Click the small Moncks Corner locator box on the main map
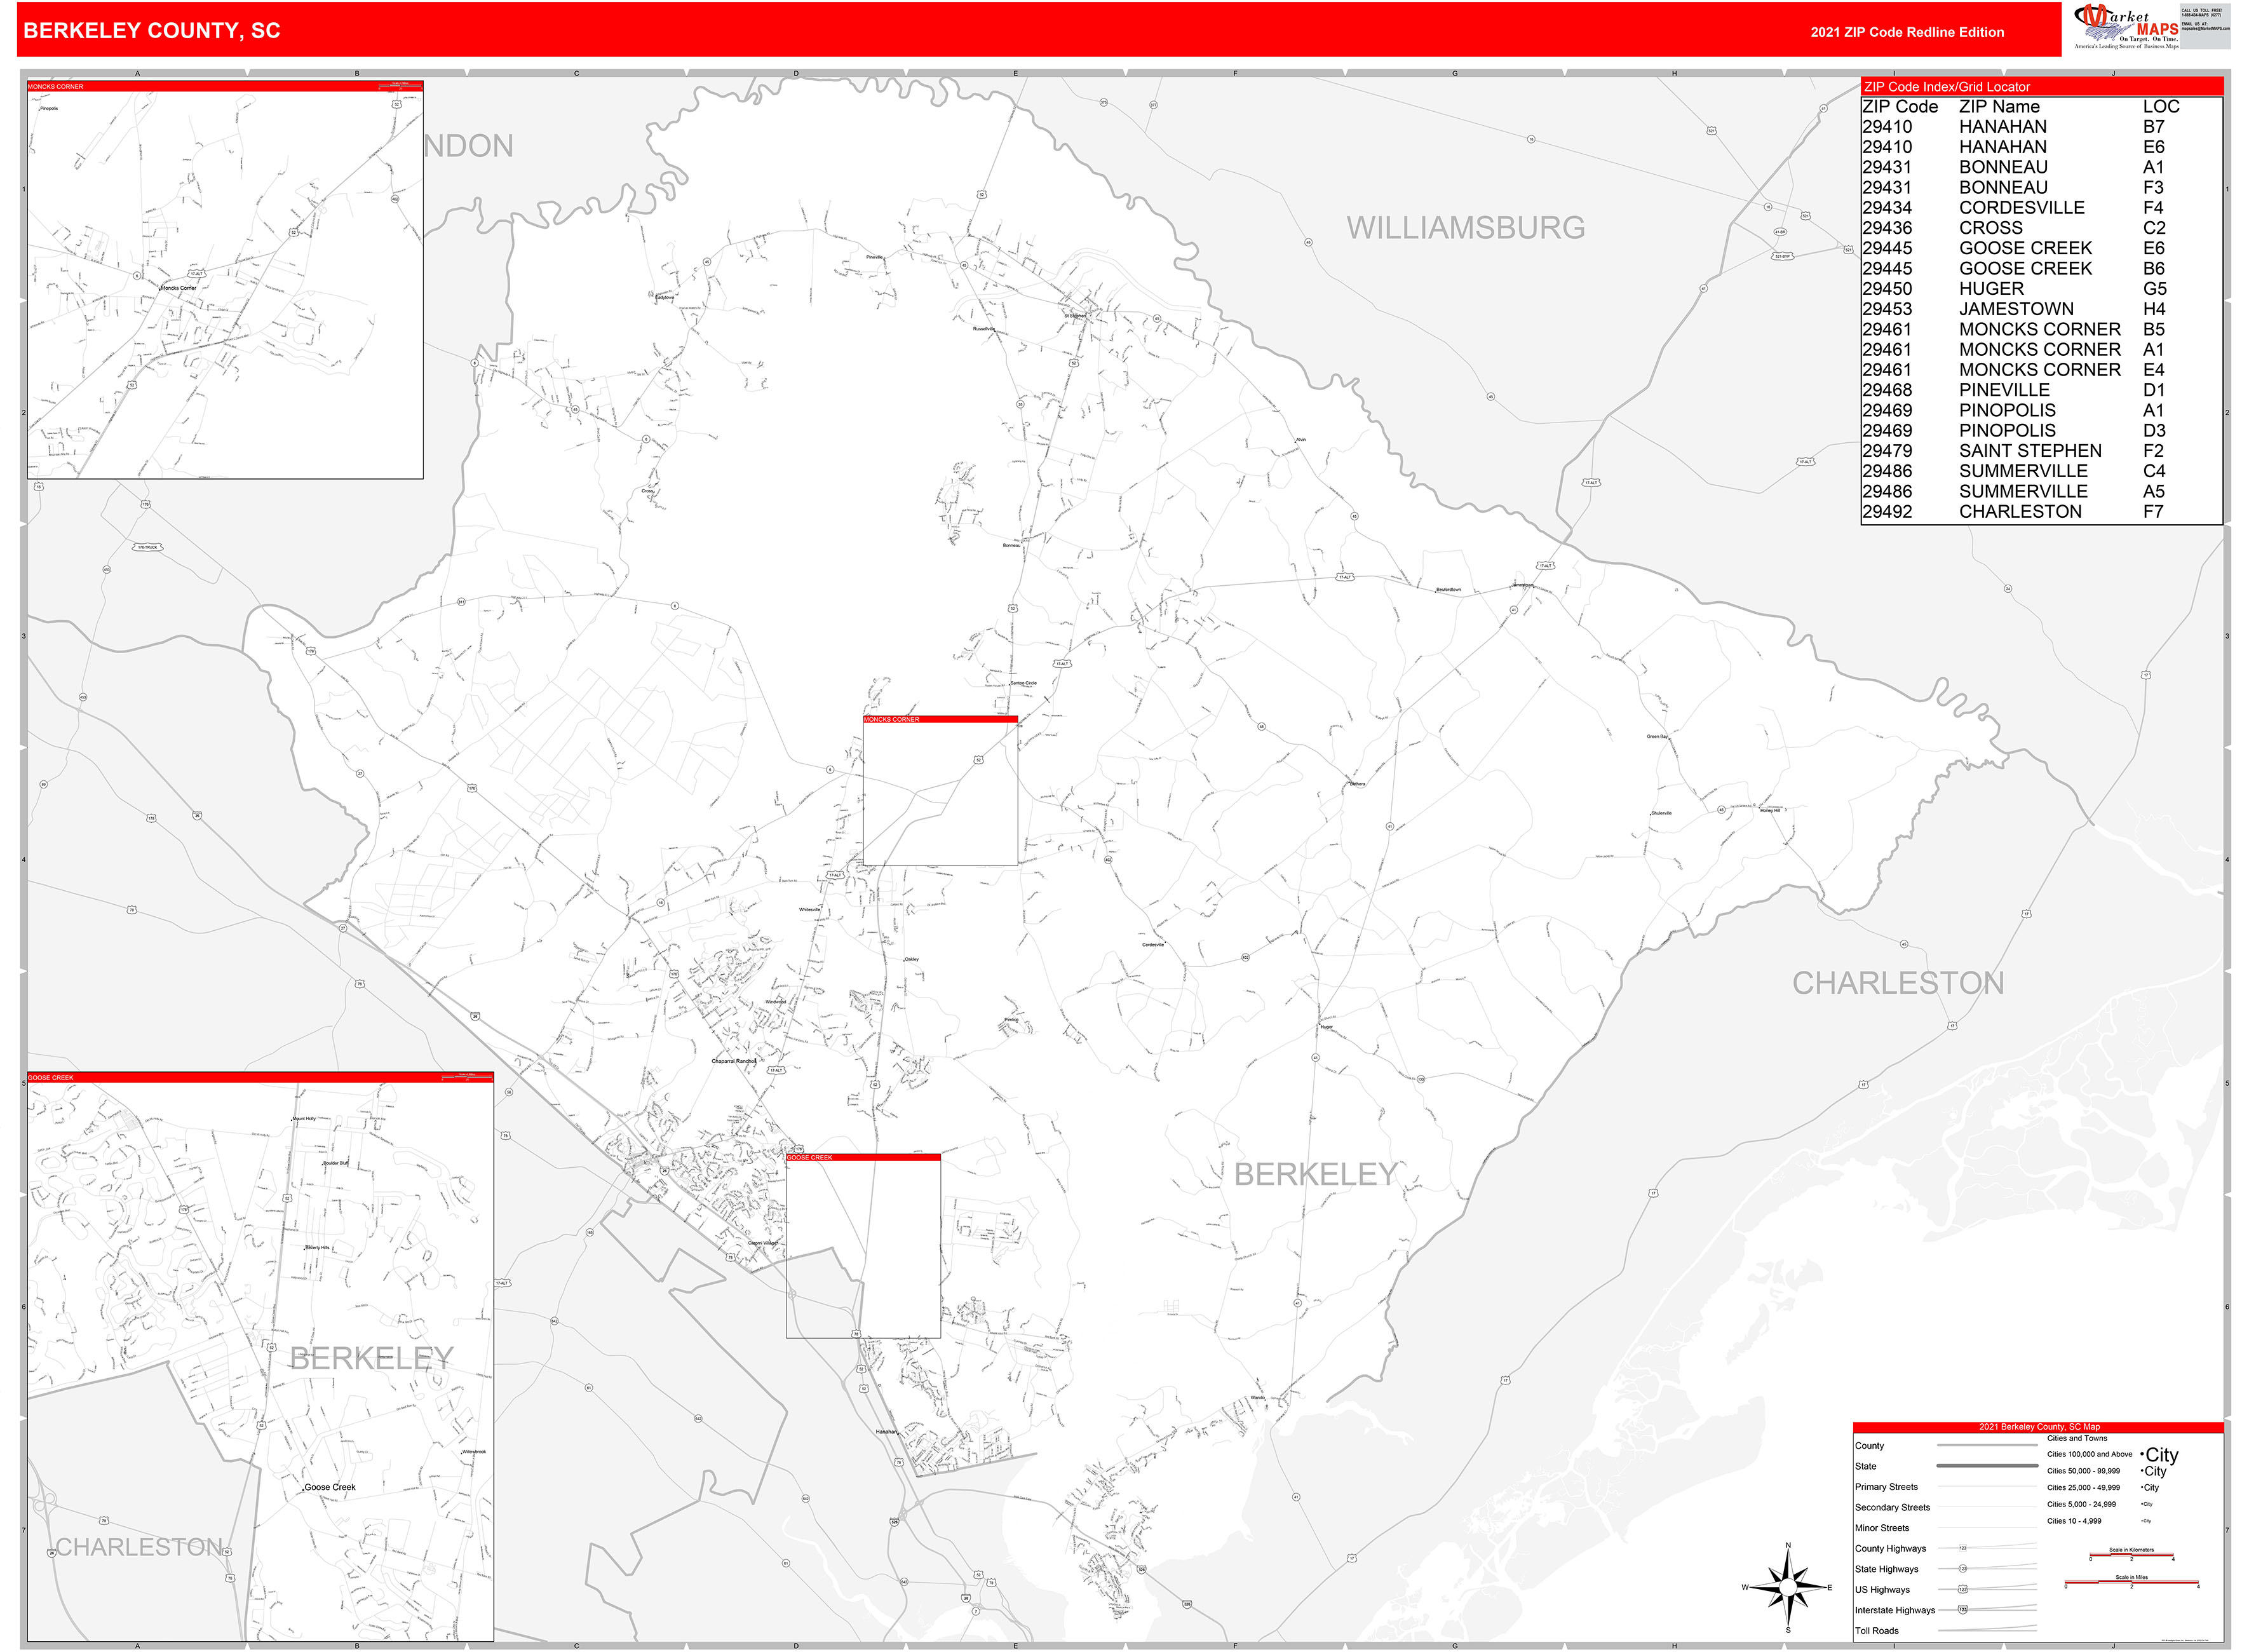The image size is (2242, 1652). [x=940, y=791]
